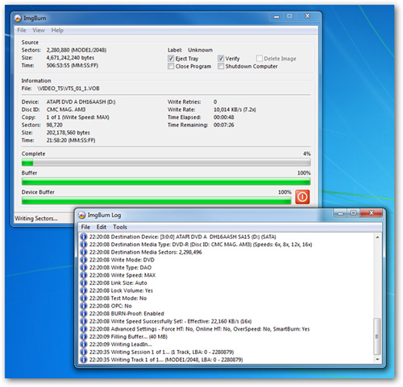Click info icon beside Destination Device log entry

click(84, 237)
